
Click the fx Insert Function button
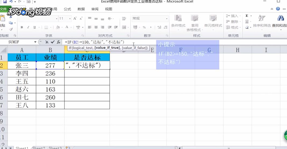point(59,42)
